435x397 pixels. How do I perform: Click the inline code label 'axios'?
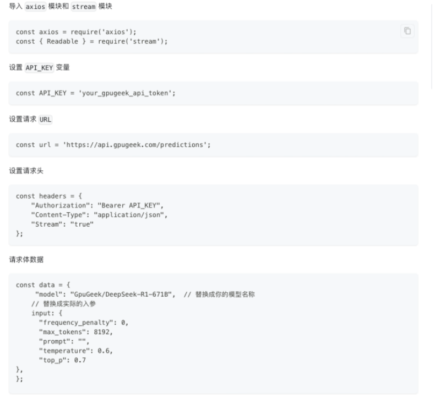tap(35, 7)
